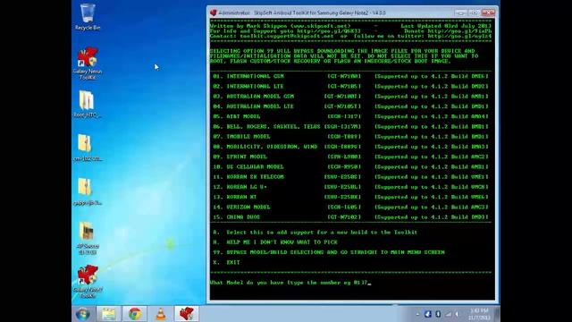572x322 pixels.
Task: Select the cm-10.2 zip file on the desktop
Action: point(87,148)
